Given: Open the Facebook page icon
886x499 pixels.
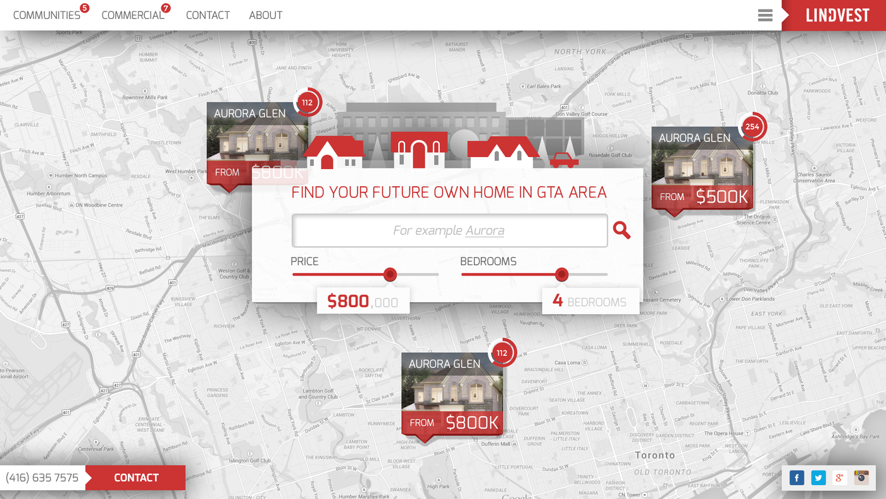Looking at the screenshot, I should tap(797, 477).
